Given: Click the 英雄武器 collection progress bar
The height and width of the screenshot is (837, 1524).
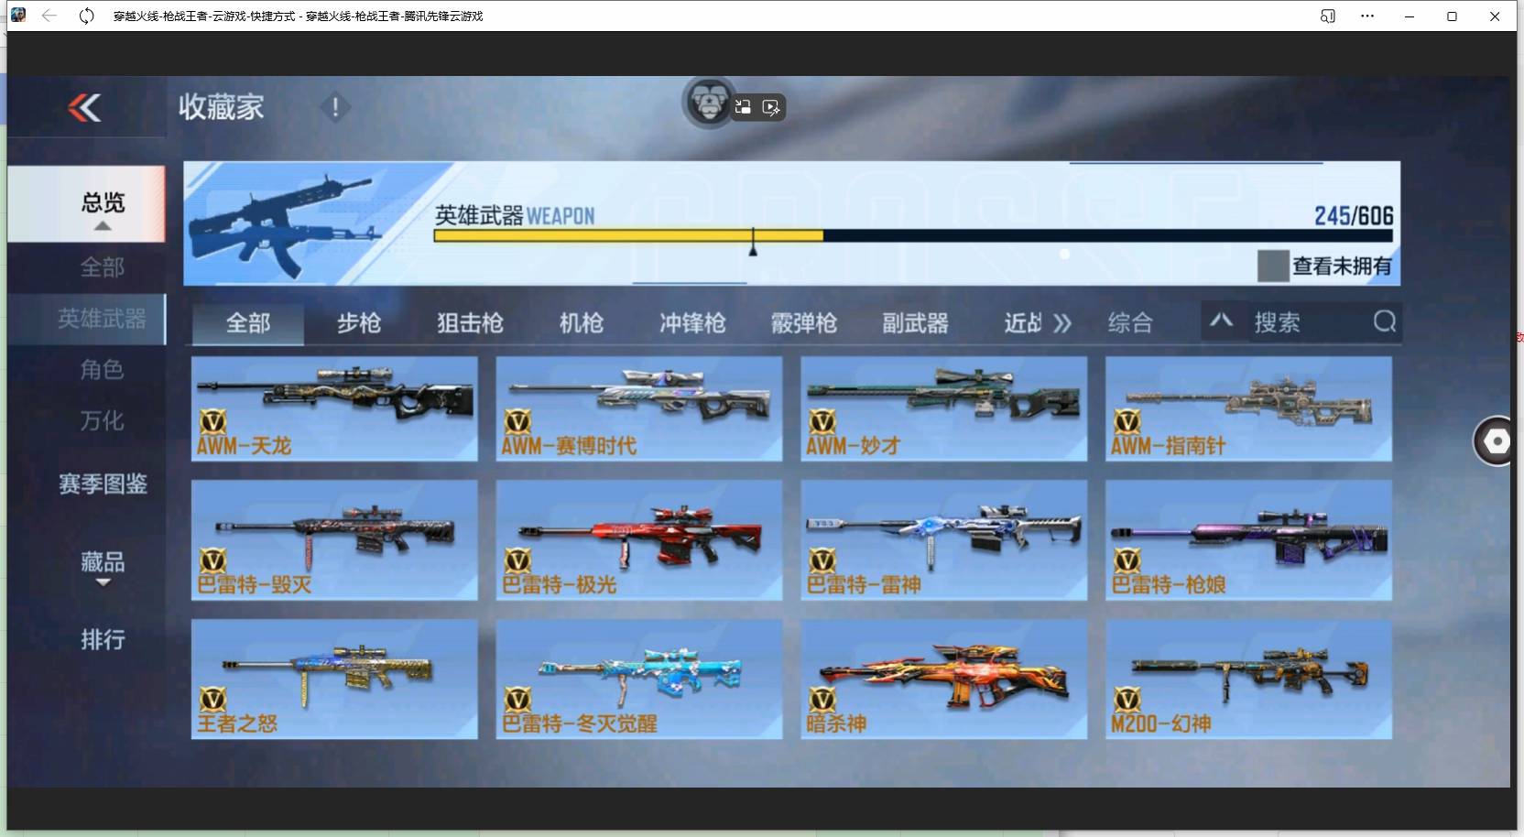Looking at the screenshot, I should [913, 236].
